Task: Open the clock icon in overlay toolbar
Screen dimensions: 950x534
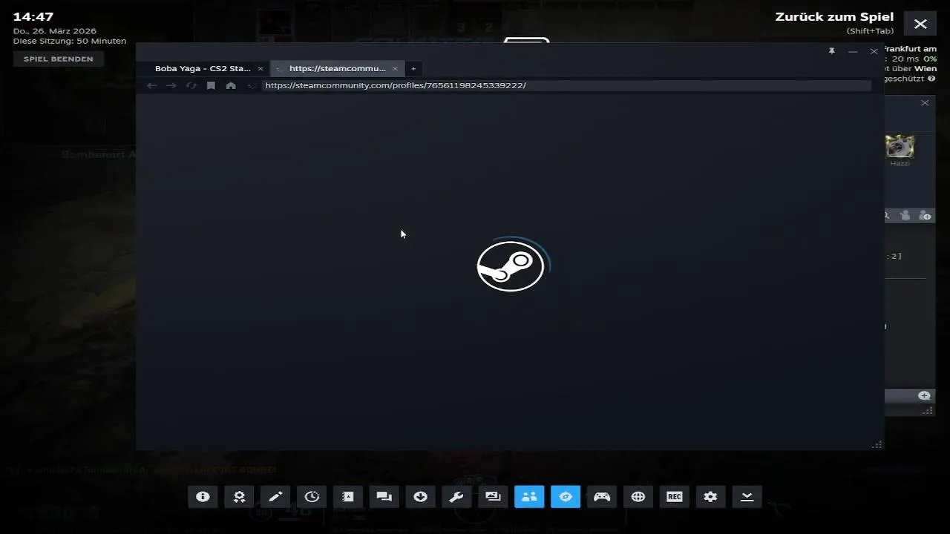Action: (312, 497)
